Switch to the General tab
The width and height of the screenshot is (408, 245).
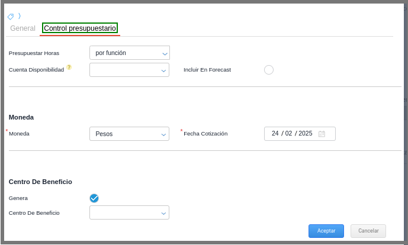[23, 28]
